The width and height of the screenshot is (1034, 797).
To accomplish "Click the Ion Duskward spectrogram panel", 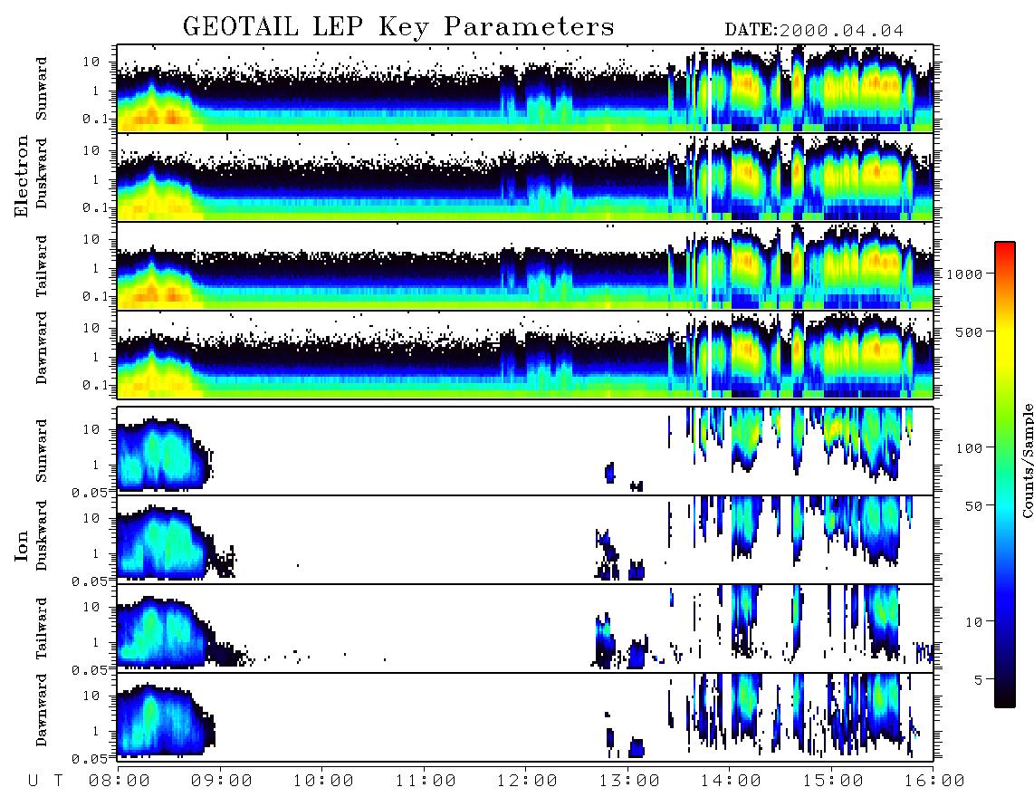I will tap(525, 539).
